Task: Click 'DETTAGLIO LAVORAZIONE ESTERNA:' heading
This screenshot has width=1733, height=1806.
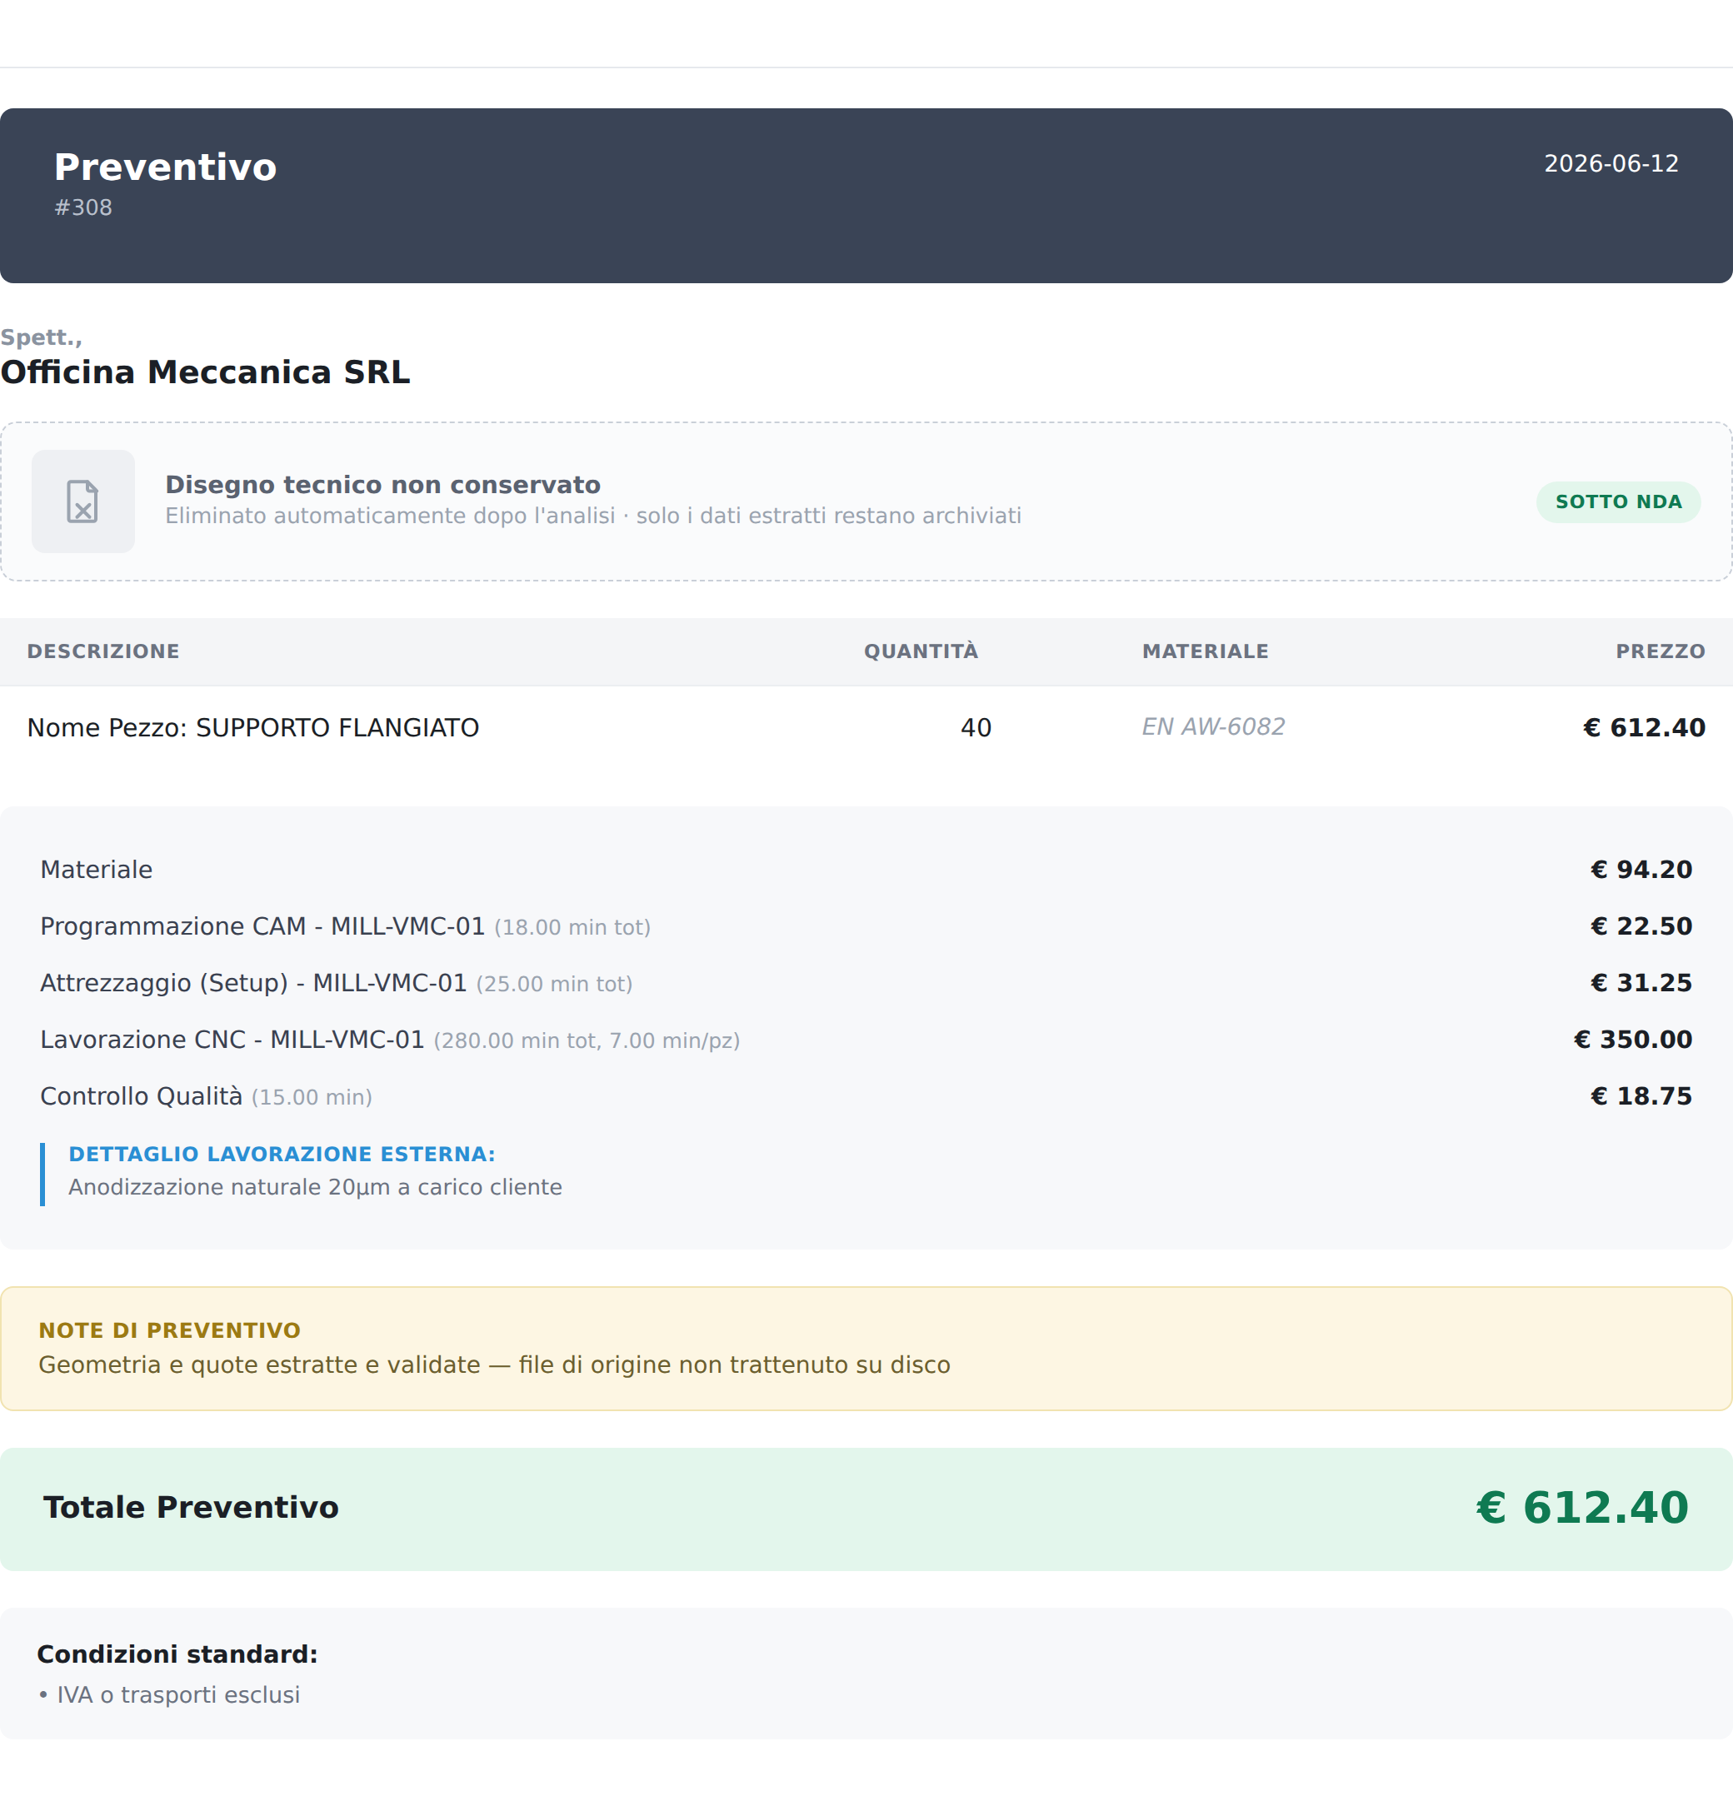Action: 282,1155
